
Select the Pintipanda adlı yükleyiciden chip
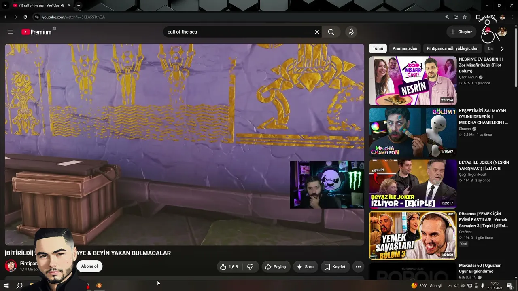click(452, 48)
